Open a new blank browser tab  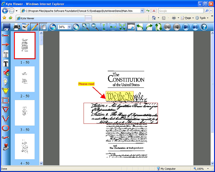pyautogui.click(x=88, y=18)
